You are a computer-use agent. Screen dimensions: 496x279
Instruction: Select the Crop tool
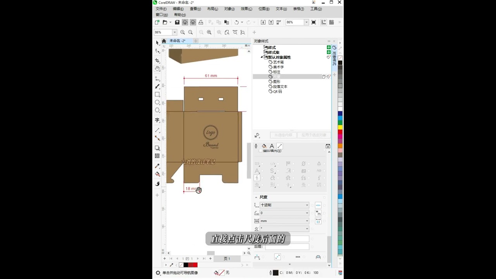coord(157,61)
